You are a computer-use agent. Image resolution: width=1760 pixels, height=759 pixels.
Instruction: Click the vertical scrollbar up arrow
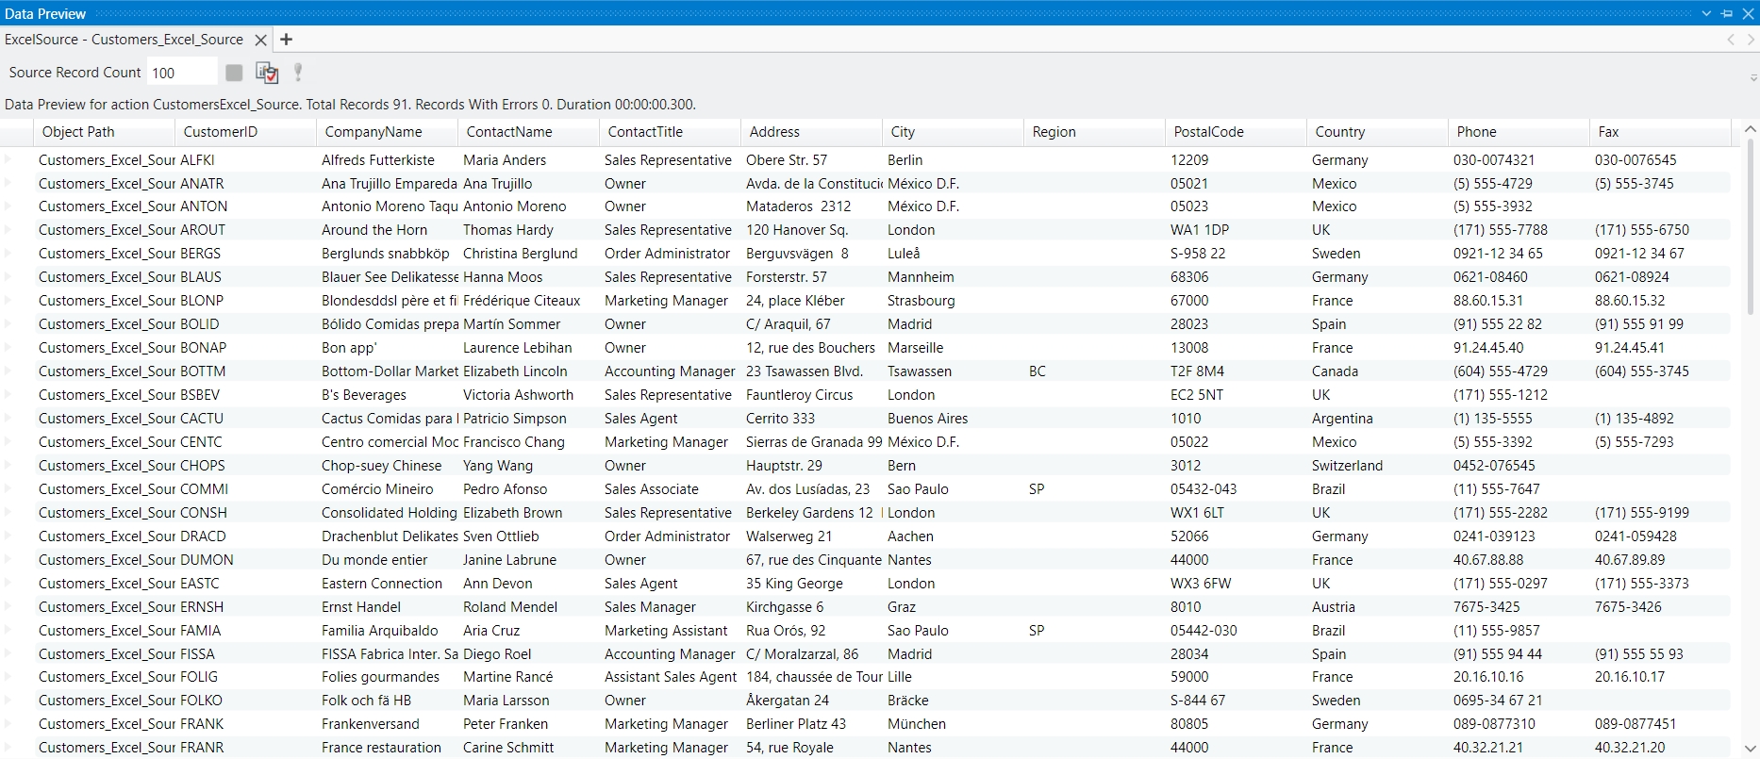coord(1751,130)
